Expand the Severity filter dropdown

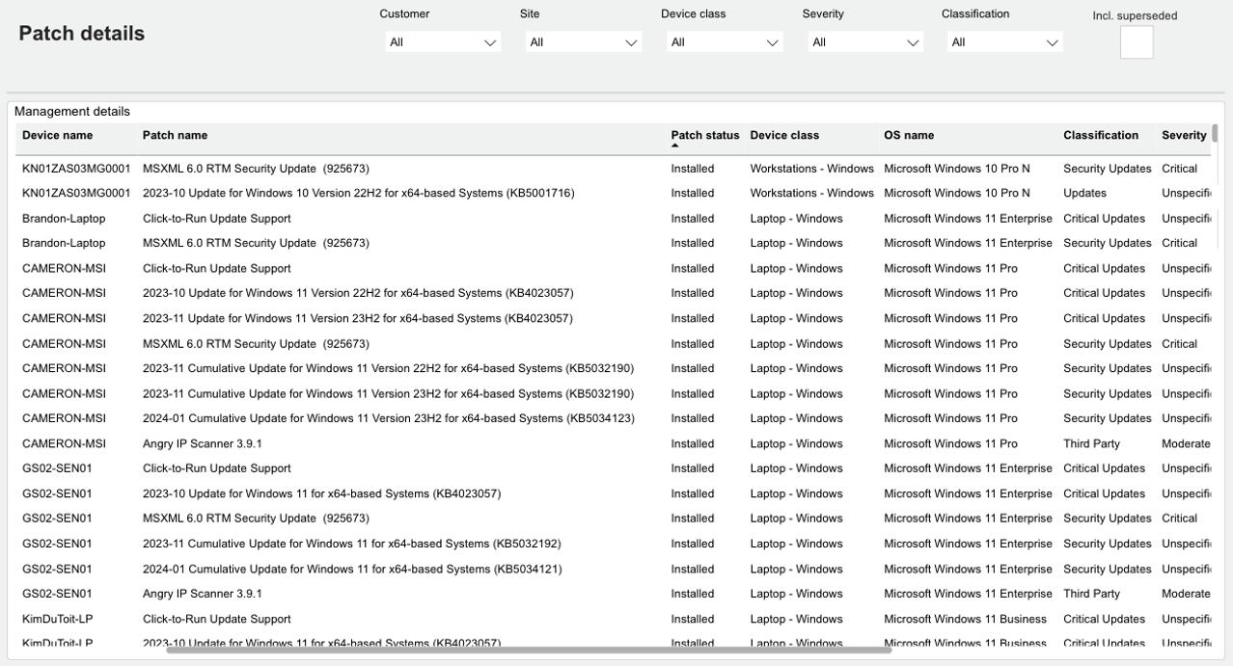(864, 42)
